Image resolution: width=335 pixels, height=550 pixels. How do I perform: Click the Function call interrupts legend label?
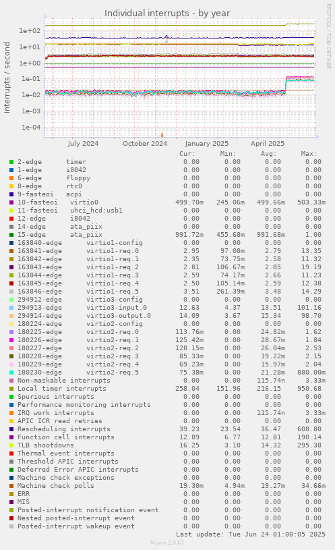[x=66, y=437]
